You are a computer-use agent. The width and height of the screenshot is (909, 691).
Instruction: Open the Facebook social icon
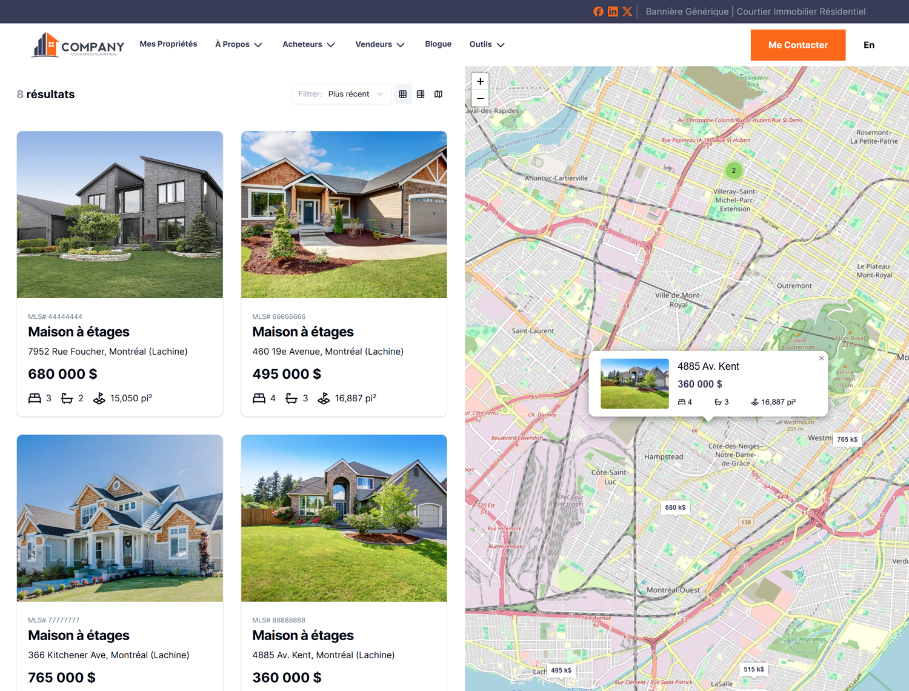point(598,12)
